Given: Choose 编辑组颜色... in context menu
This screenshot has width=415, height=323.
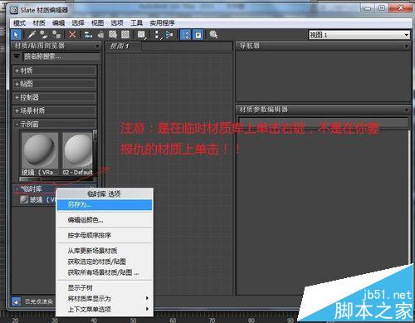Looking at the screenshot, I should point(105,220).
